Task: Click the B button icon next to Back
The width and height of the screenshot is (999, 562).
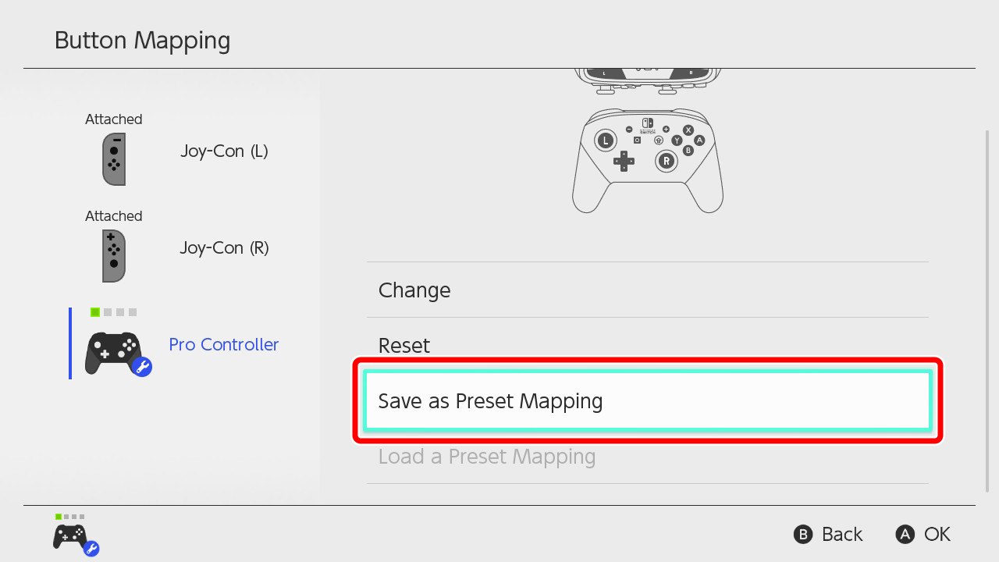Action: (803, 534)
